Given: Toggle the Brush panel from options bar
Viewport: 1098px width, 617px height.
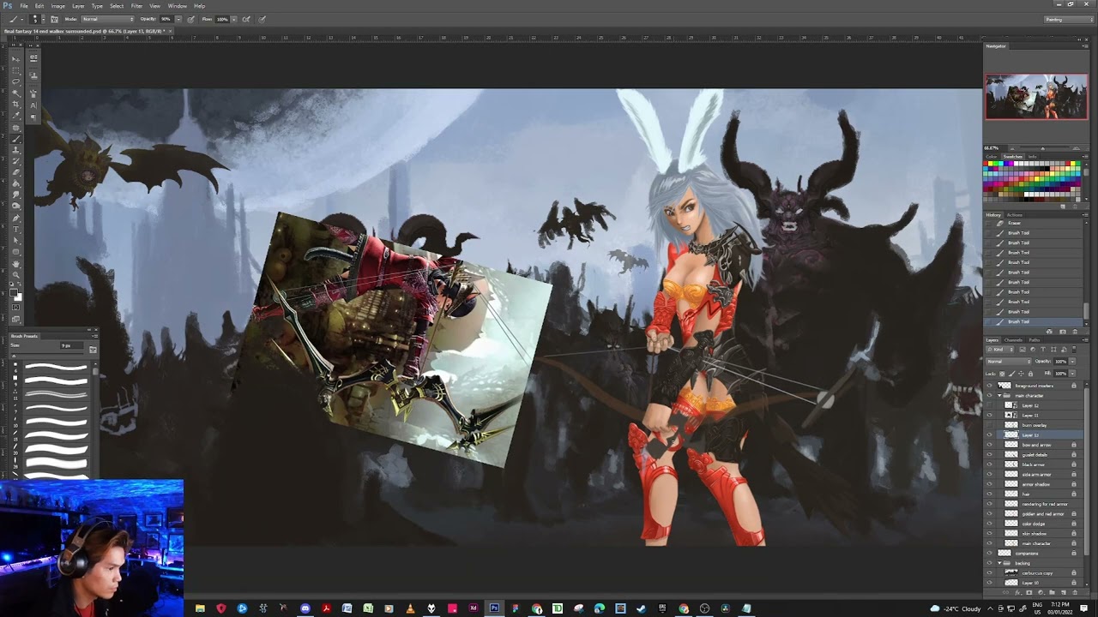Looking at the screenshot, I should point(54,19).
